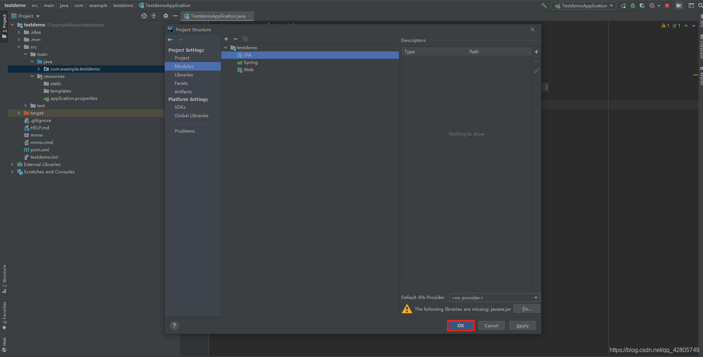Collapse the testdemo module node in dialog
Screen dimensions: 703x357
pos(226,48)
